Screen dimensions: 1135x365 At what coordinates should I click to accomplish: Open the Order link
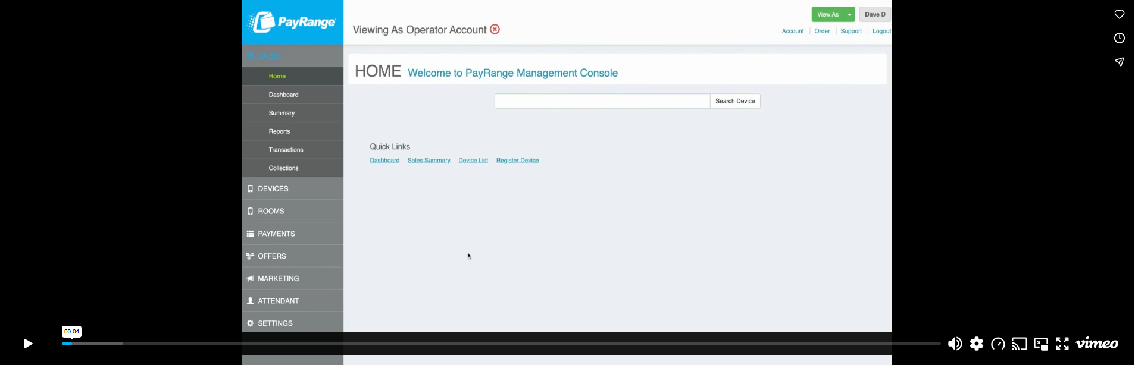click(822, 31)
